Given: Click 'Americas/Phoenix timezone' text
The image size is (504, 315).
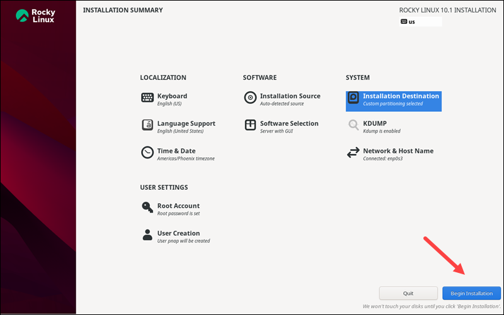Looking at the screenshot, I should (x=186, y=158).
